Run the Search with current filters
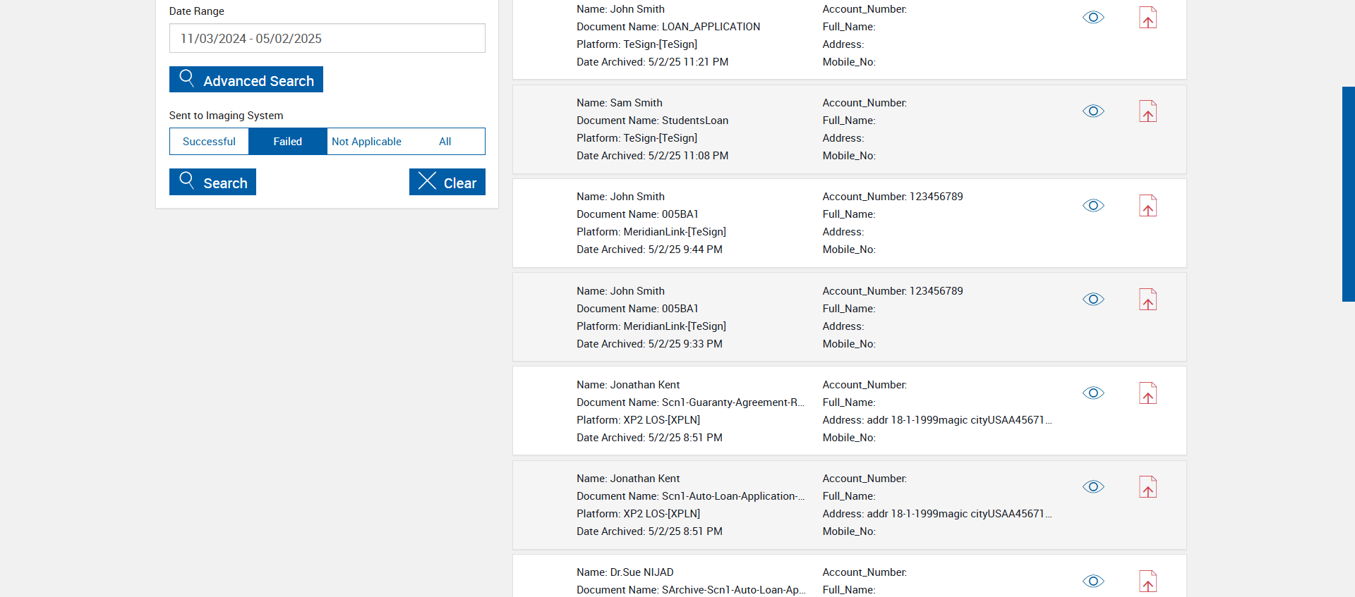 (212, 182)
